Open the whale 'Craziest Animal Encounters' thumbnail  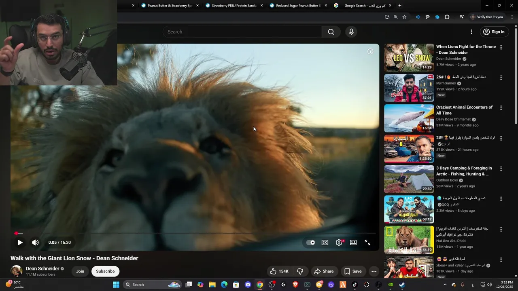click(409, 118)
